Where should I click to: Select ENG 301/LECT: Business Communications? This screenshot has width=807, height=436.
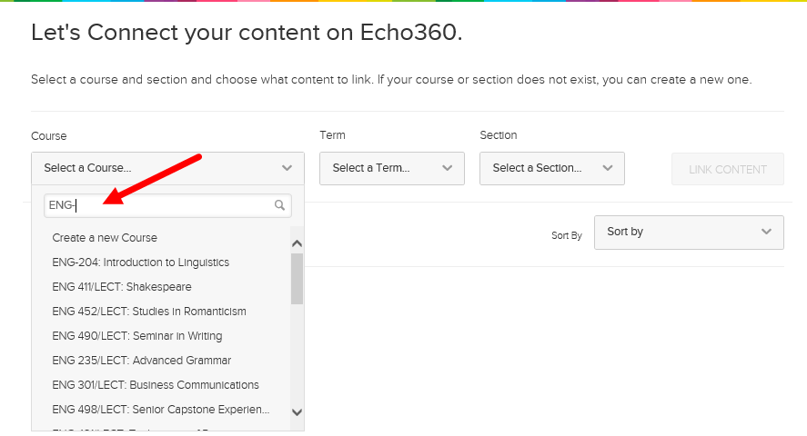coord(156,385)
